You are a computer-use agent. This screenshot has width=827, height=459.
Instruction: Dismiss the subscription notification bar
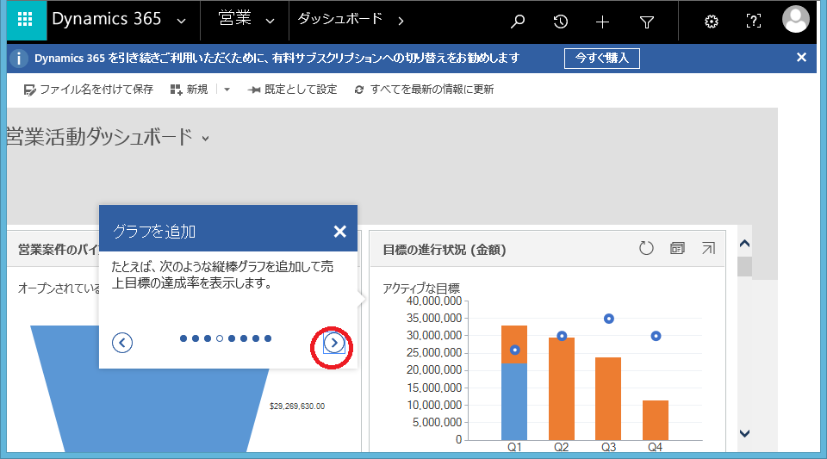pyautogui.click(x=801, y=58)
